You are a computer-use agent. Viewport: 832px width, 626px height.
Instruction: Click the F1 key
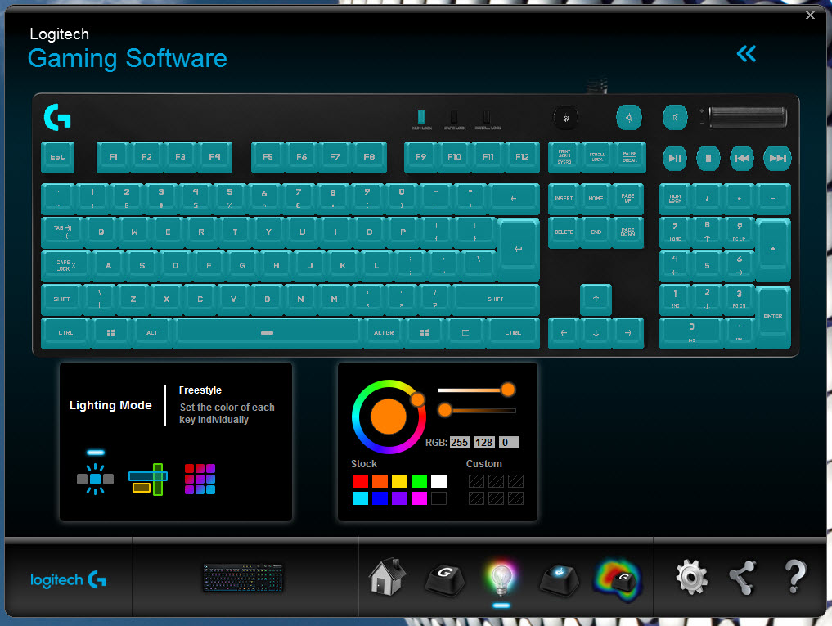pos(113,157)
